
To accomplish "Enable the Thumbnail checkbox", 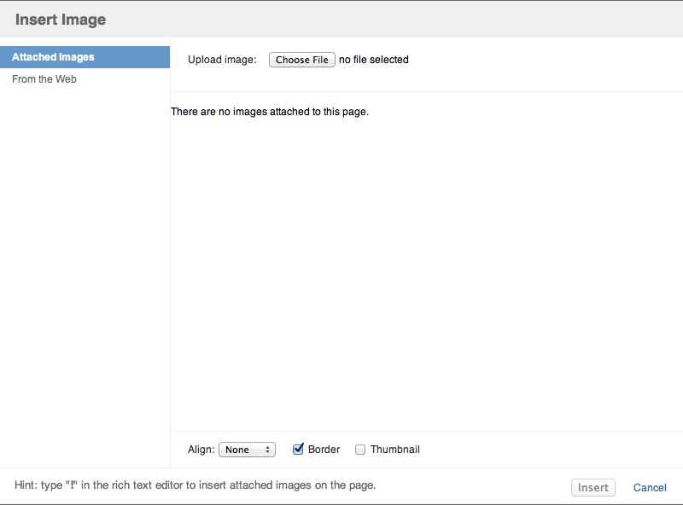I will (360, 450).
